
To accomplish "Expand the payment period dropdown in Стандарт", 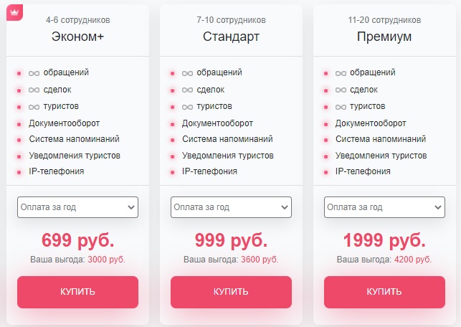I will click(231, 207).
